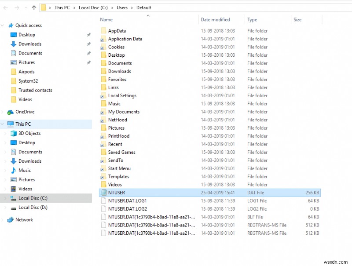Open the Trusted contacts folder in sidebar
Viewport: 352px width, 266px height.
click(x=35, y=90)
